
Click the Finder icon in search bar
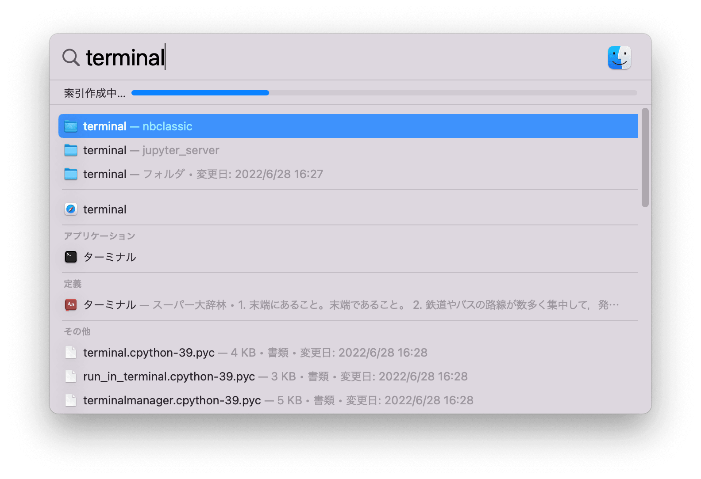[619, 57]
